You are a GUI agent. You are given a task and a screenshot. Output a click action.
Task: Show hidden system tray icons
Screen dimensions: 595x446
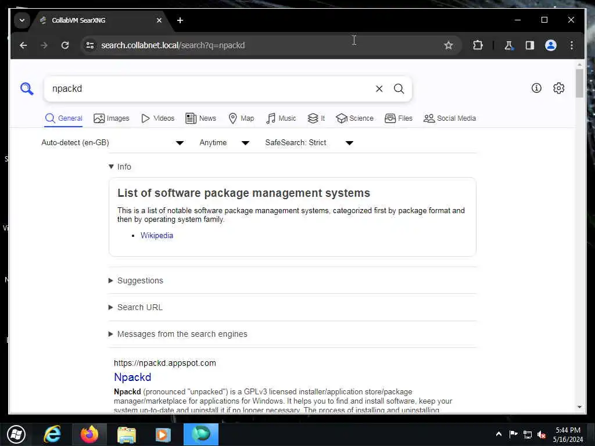[499, 434]
